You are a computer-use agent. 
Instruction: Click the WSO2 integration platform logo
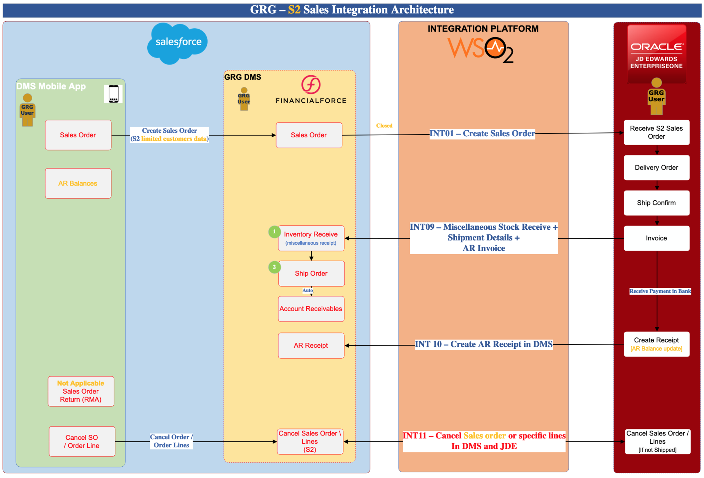[x=481, y=50]
